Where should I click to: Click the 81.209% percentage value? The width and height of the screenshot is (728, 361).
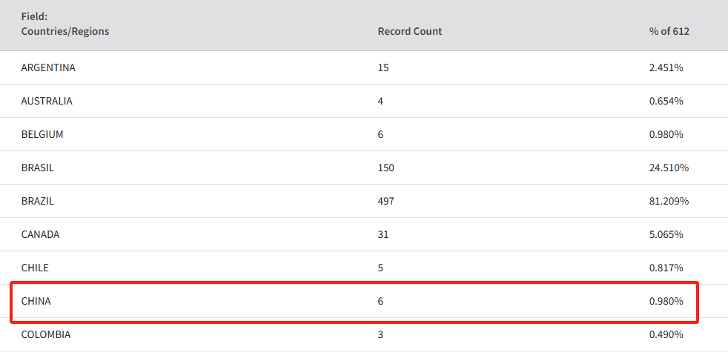point(669,202)
